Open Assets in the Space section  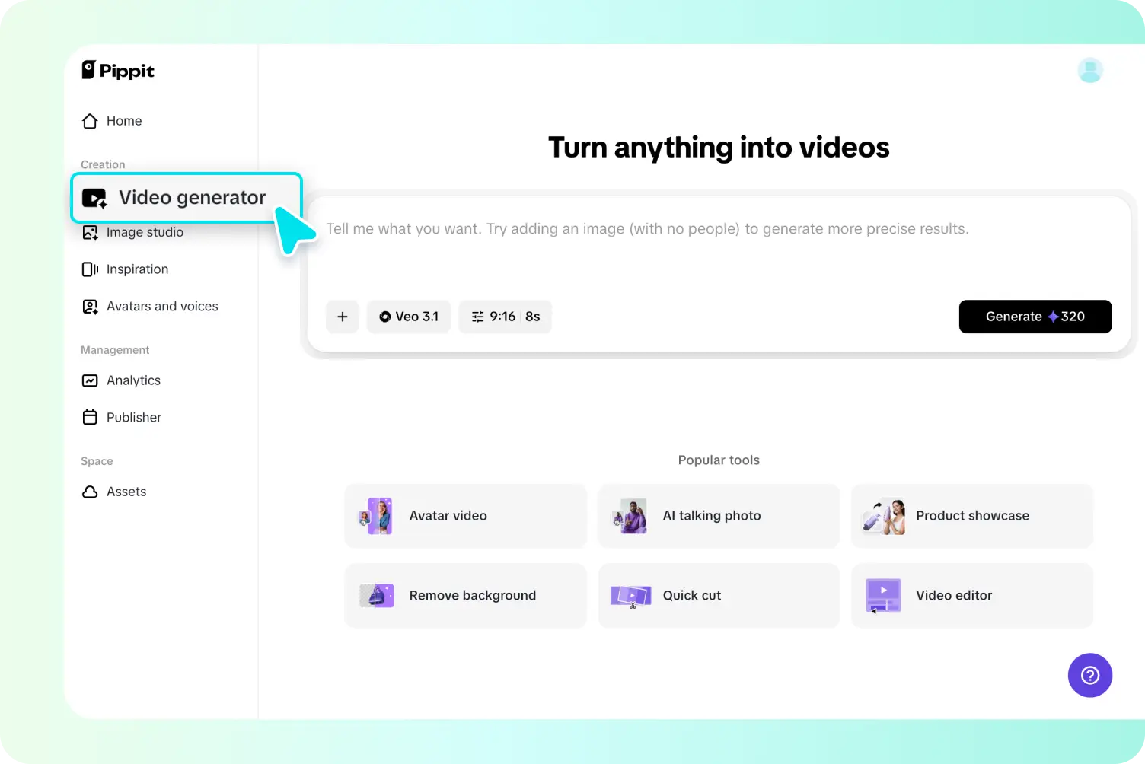pyautogui.click(x=126, y=491)
